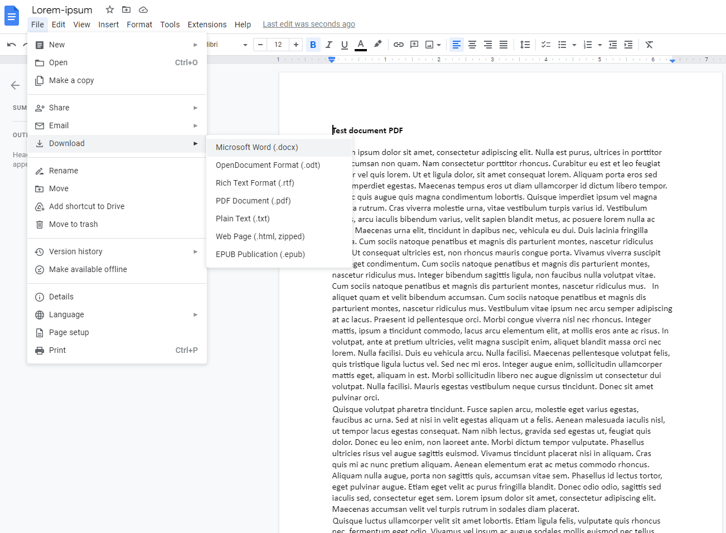Open the Insert menu
Image resolution: width=726 pixels, height=533 pixels.
coord(108,25)
